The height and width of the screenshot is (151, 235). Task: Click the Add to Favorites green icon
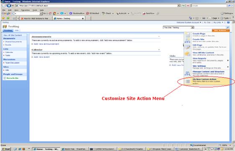click(x=8, y=18)
